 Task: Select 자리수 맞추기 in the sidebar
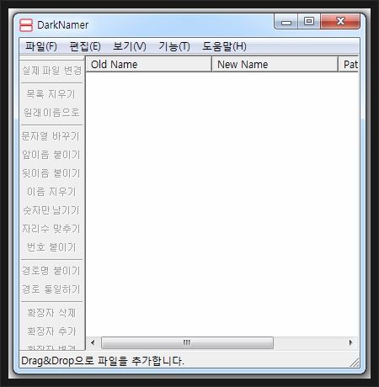(51, 229)
